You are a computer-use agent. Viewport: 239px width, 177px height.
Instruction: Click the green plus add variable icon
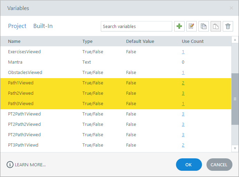pos(179,26)
